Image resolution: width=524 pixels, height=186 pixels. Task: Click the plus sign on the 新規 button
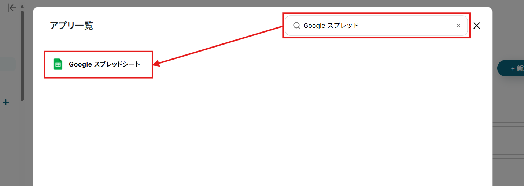[x=513, y=69]
